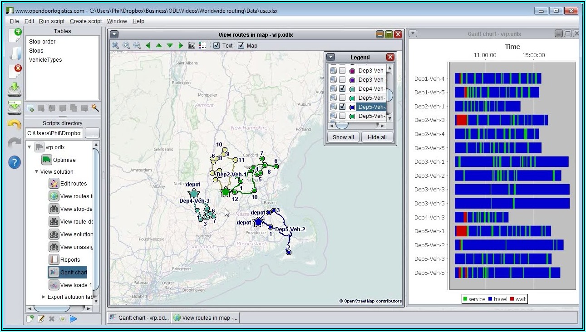Uncheck the Dep4-Veh legend checkbox
Image resolution: width=586 pixels, height=332 pixels.
(x=342, y=89)
